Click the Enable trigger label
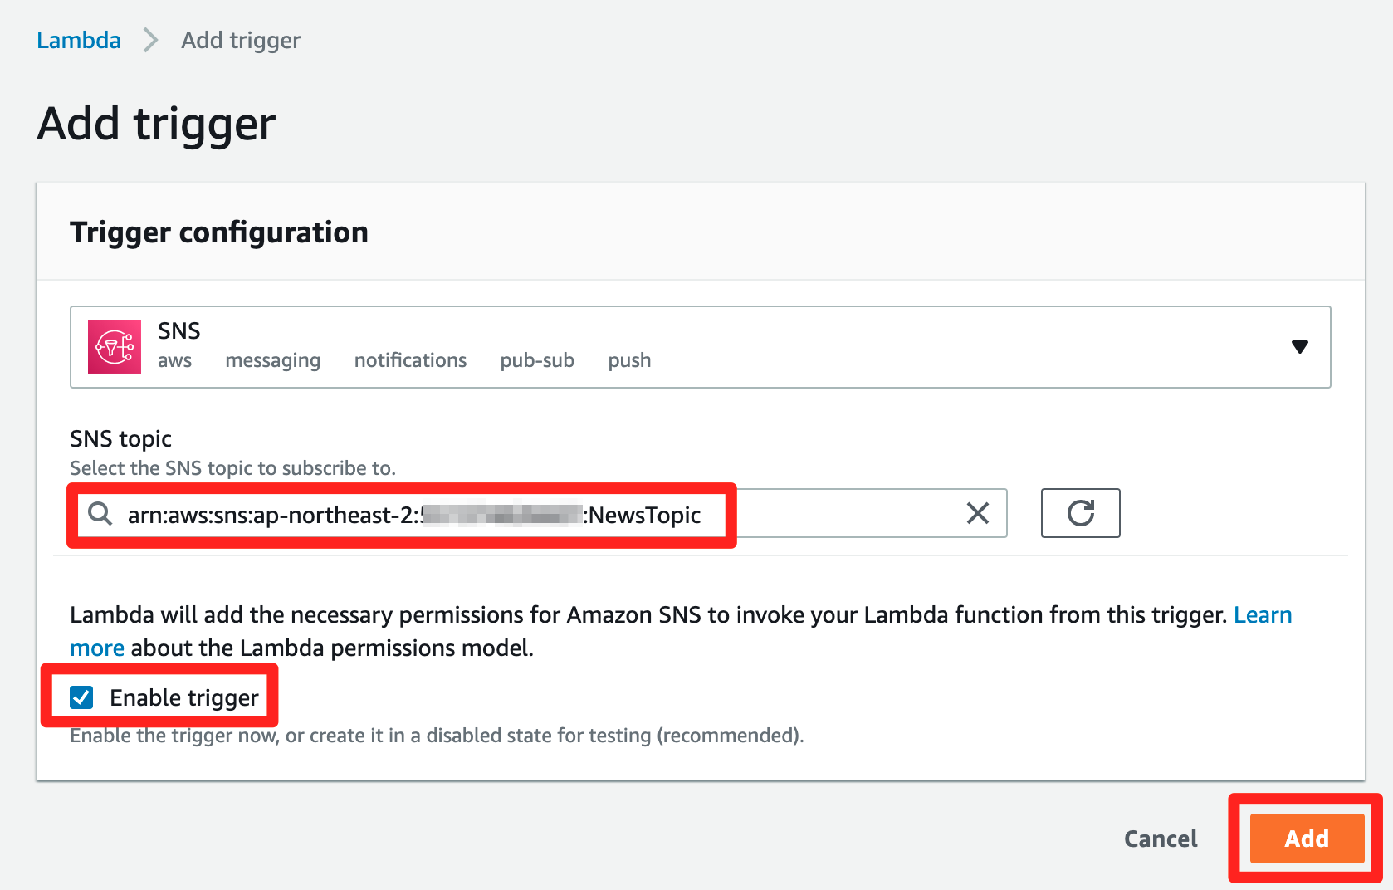This screenshot has height=890, width=1393. tap(184, 697)
